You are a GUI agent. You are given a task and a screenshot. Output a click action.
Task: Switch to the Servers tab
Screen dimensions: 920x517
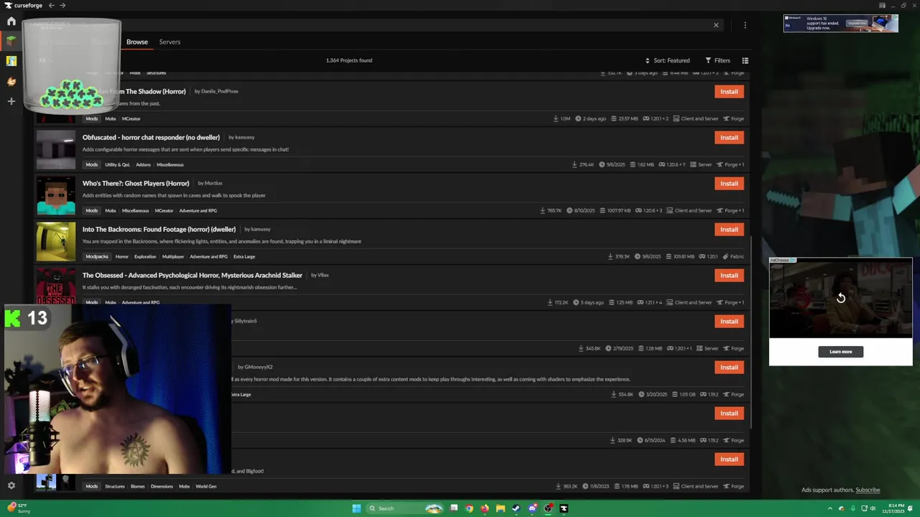pyautogui.click(x=170, y=42)
